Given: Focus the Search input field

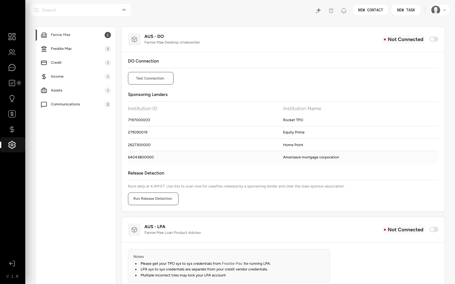Looking at the screenshot, I should click(x=81, y=10).
